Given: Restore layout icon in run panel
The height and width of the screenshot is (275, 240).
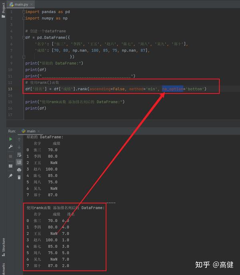Looking at the screenshot, I should (x=10, y=166).
